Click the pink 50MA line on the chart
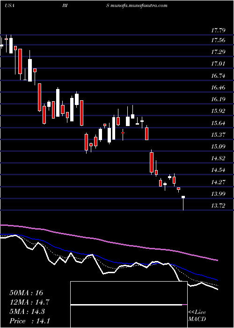The height and width of the screenshot is (328, 234). click(x=109, y=242)
